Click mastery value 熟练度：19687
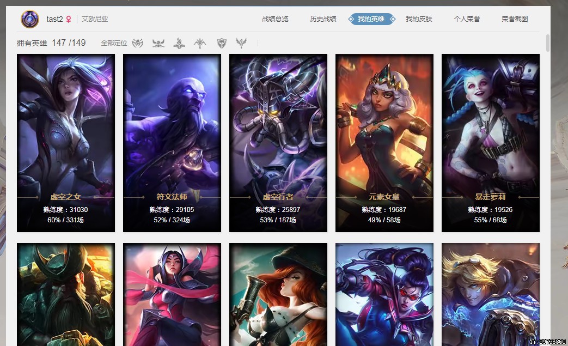 (x=384, y=209)
